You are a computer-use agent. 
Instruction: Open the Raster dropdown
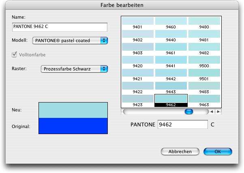[x=74, y=69]
